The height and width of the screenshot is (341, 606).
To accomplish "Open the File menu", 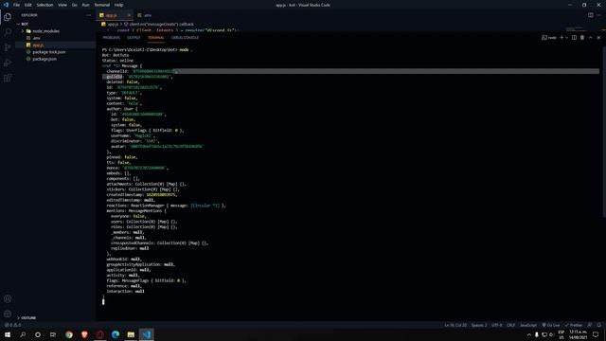I will click(x=16, y=5).
